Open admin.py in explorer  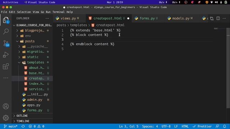pyautogui.click(x=32, y=100)
